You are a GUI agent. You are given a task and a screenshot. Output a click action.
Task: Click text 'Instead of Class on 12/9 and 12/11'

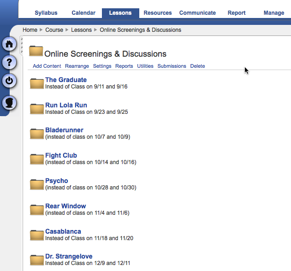coord(88,263)
